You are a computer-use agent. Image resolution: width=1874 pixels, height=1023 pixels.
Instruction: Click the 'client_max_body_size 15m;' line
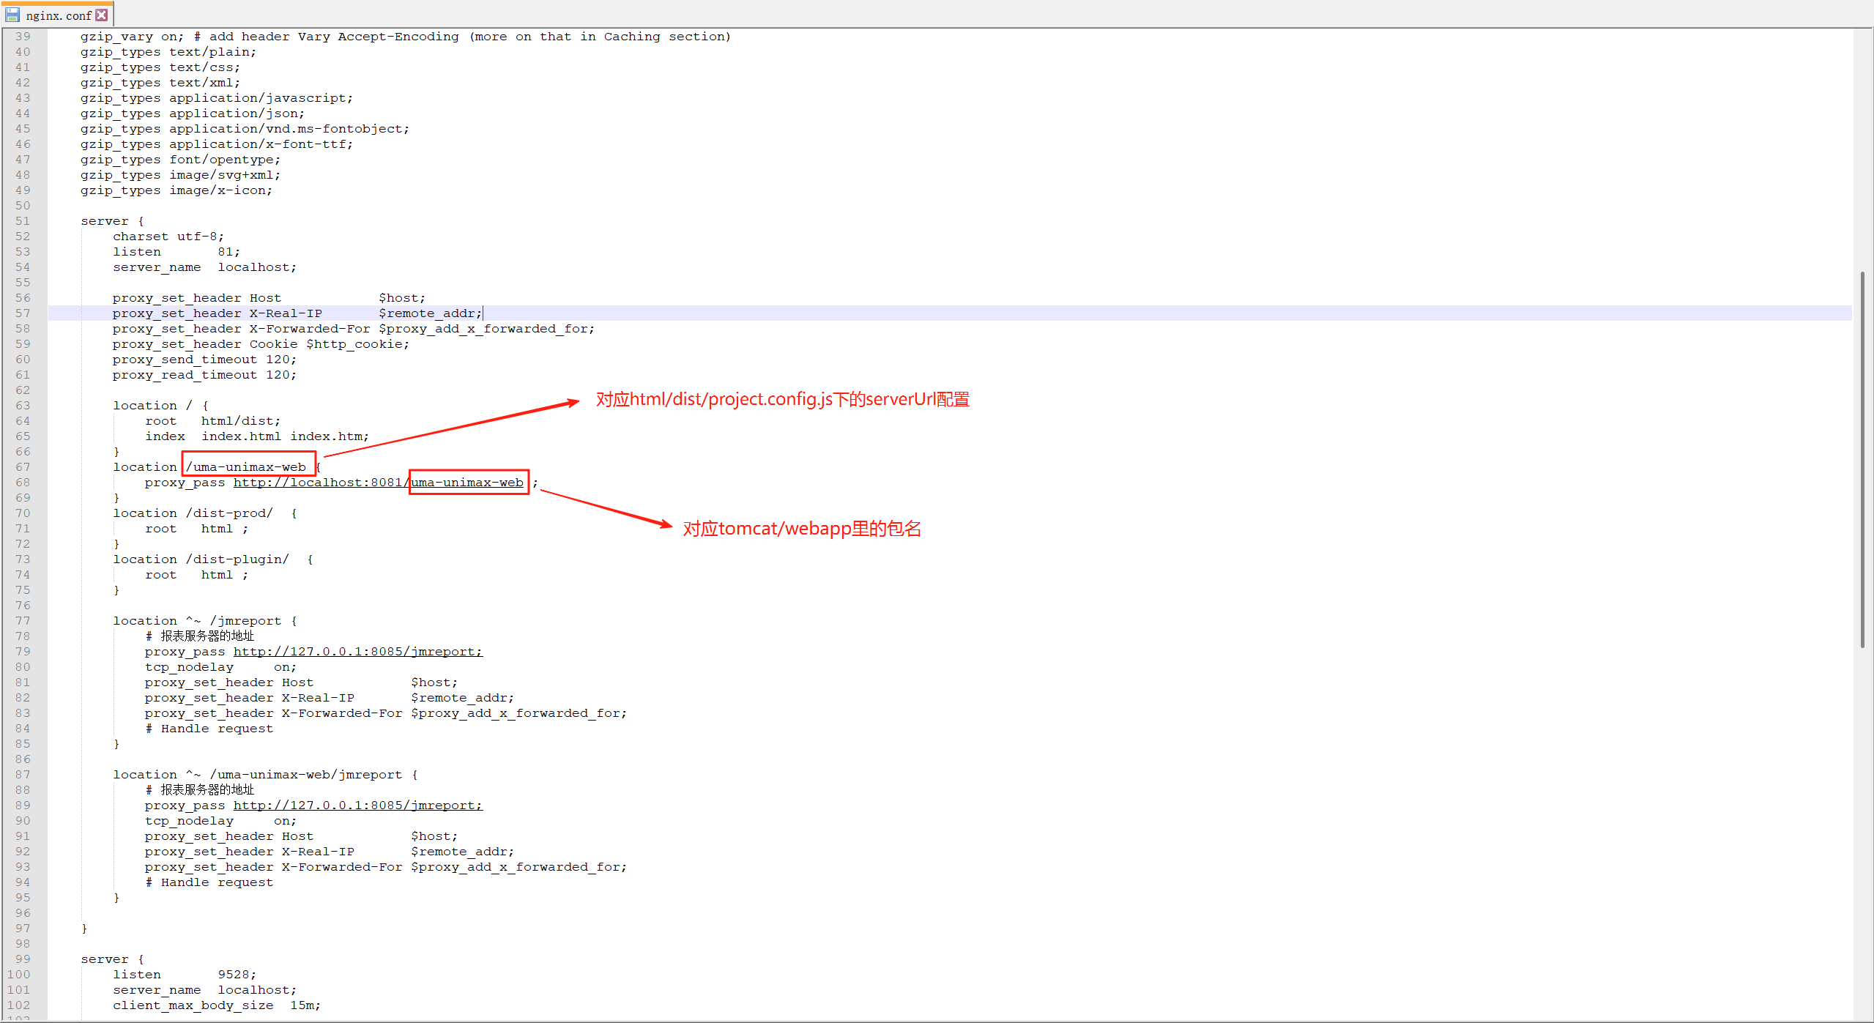[216, 1005]
